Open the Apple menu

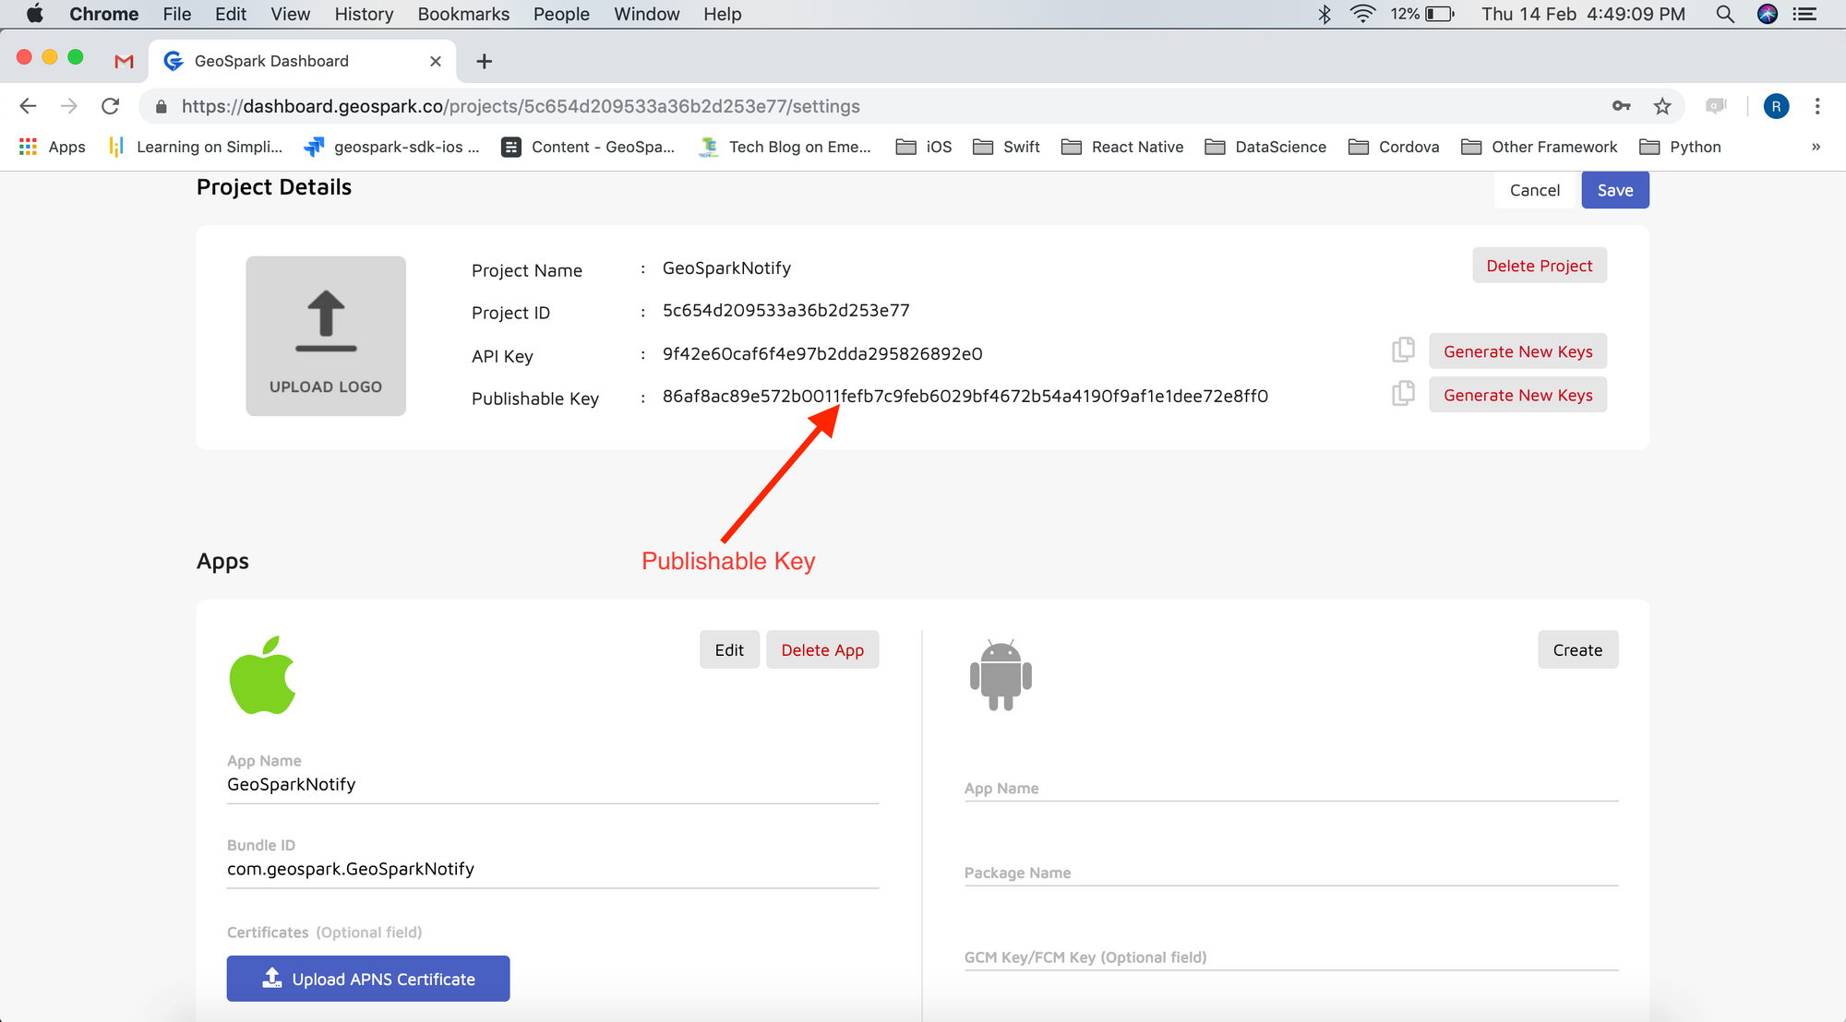35,14
